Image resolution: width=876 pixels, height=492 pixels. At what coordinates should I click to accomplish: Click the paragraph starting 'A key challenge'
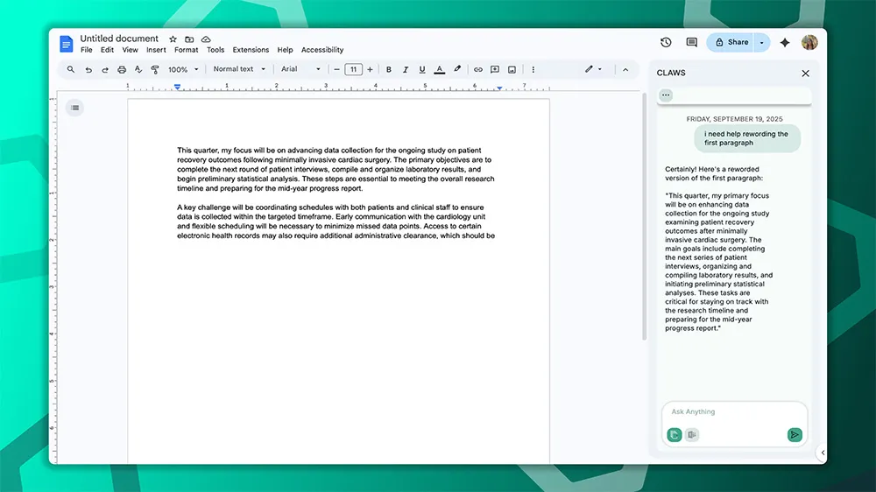click(336, 221)
